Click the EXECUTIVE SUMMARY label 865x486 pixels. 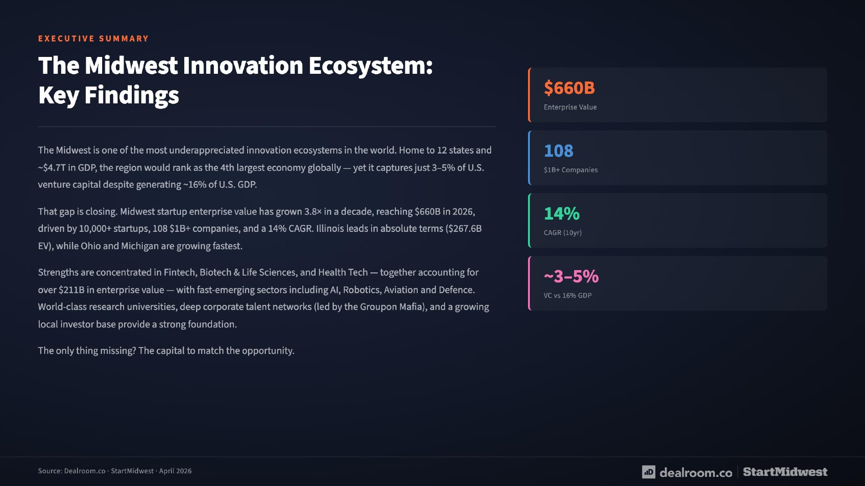click(93, 39)
